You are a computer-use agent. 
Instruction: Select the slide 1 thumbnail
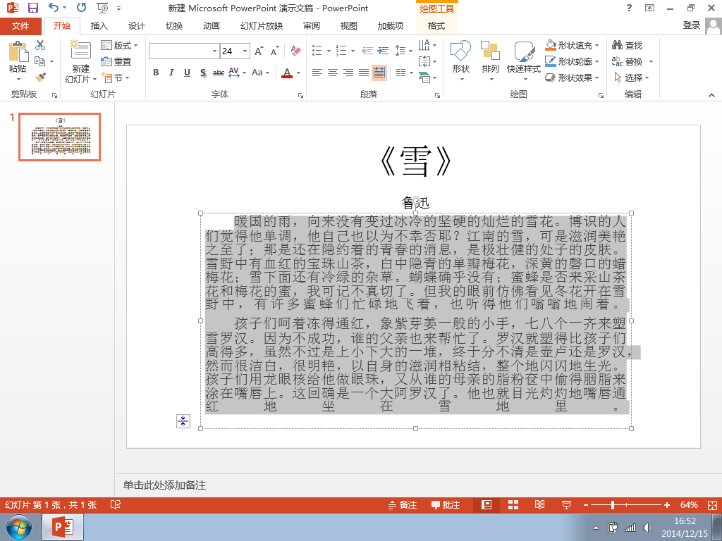click(60, 137)
